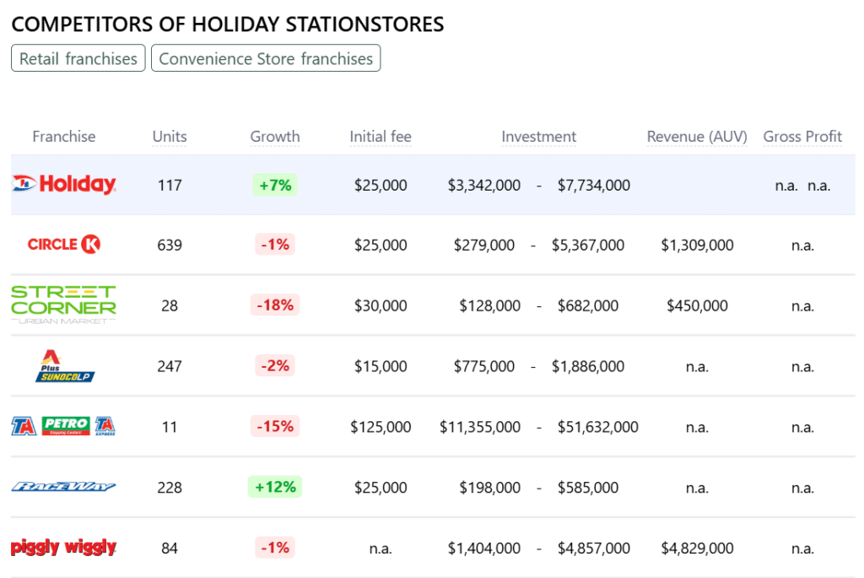Viewport: 864px width, 578px height.
Task: Select the $128,000 investment minimum
Action: point(490,305)
